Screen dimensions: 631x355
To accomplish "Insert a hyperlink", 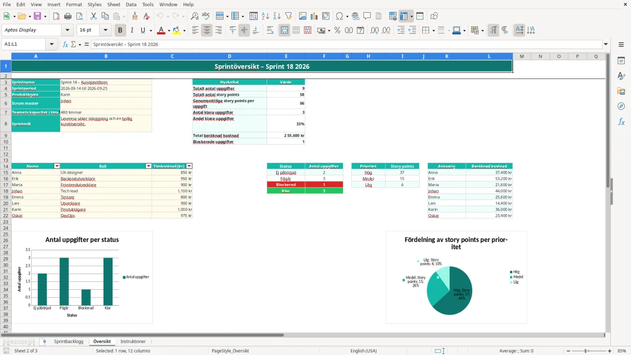I will point(355,16).
